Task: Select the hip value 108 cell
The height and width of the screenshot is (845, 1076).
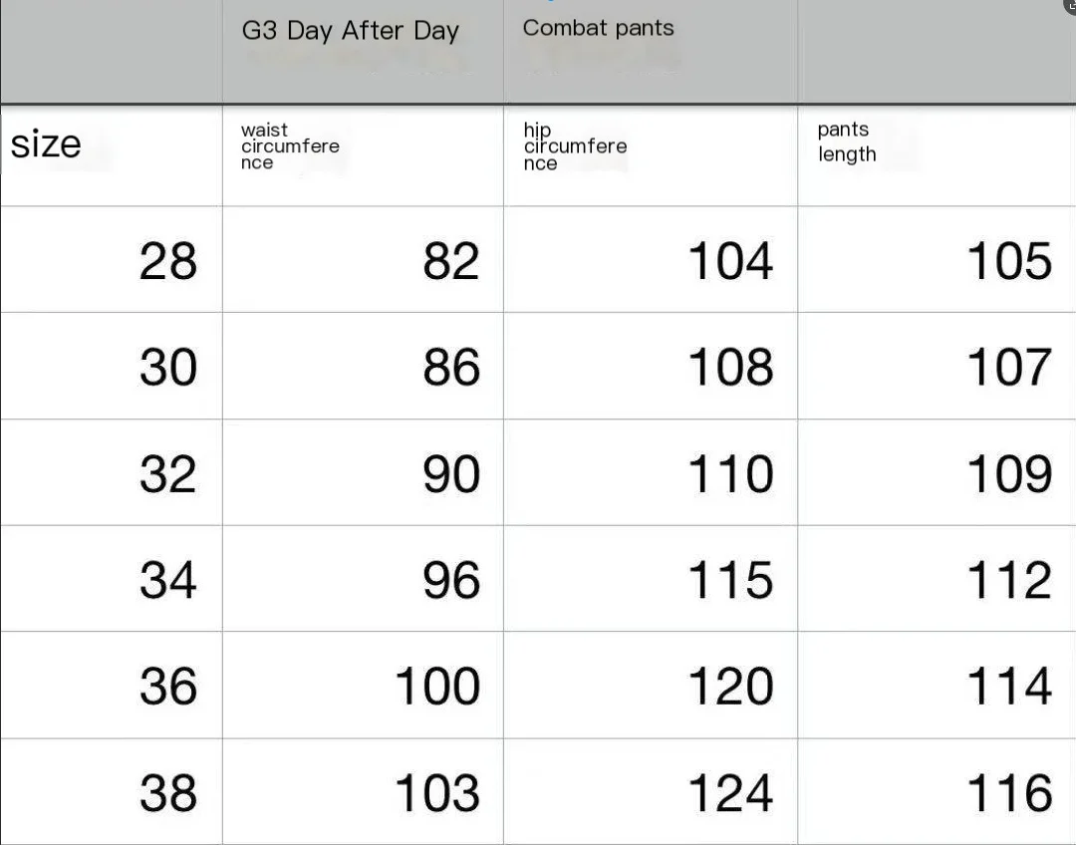Action: pyautogui.click(x=651, y=366)
